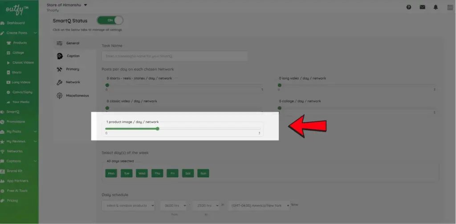Go to Pricing in the sidebar
This screenshot has width=456, height=224.
coord(12,200)
